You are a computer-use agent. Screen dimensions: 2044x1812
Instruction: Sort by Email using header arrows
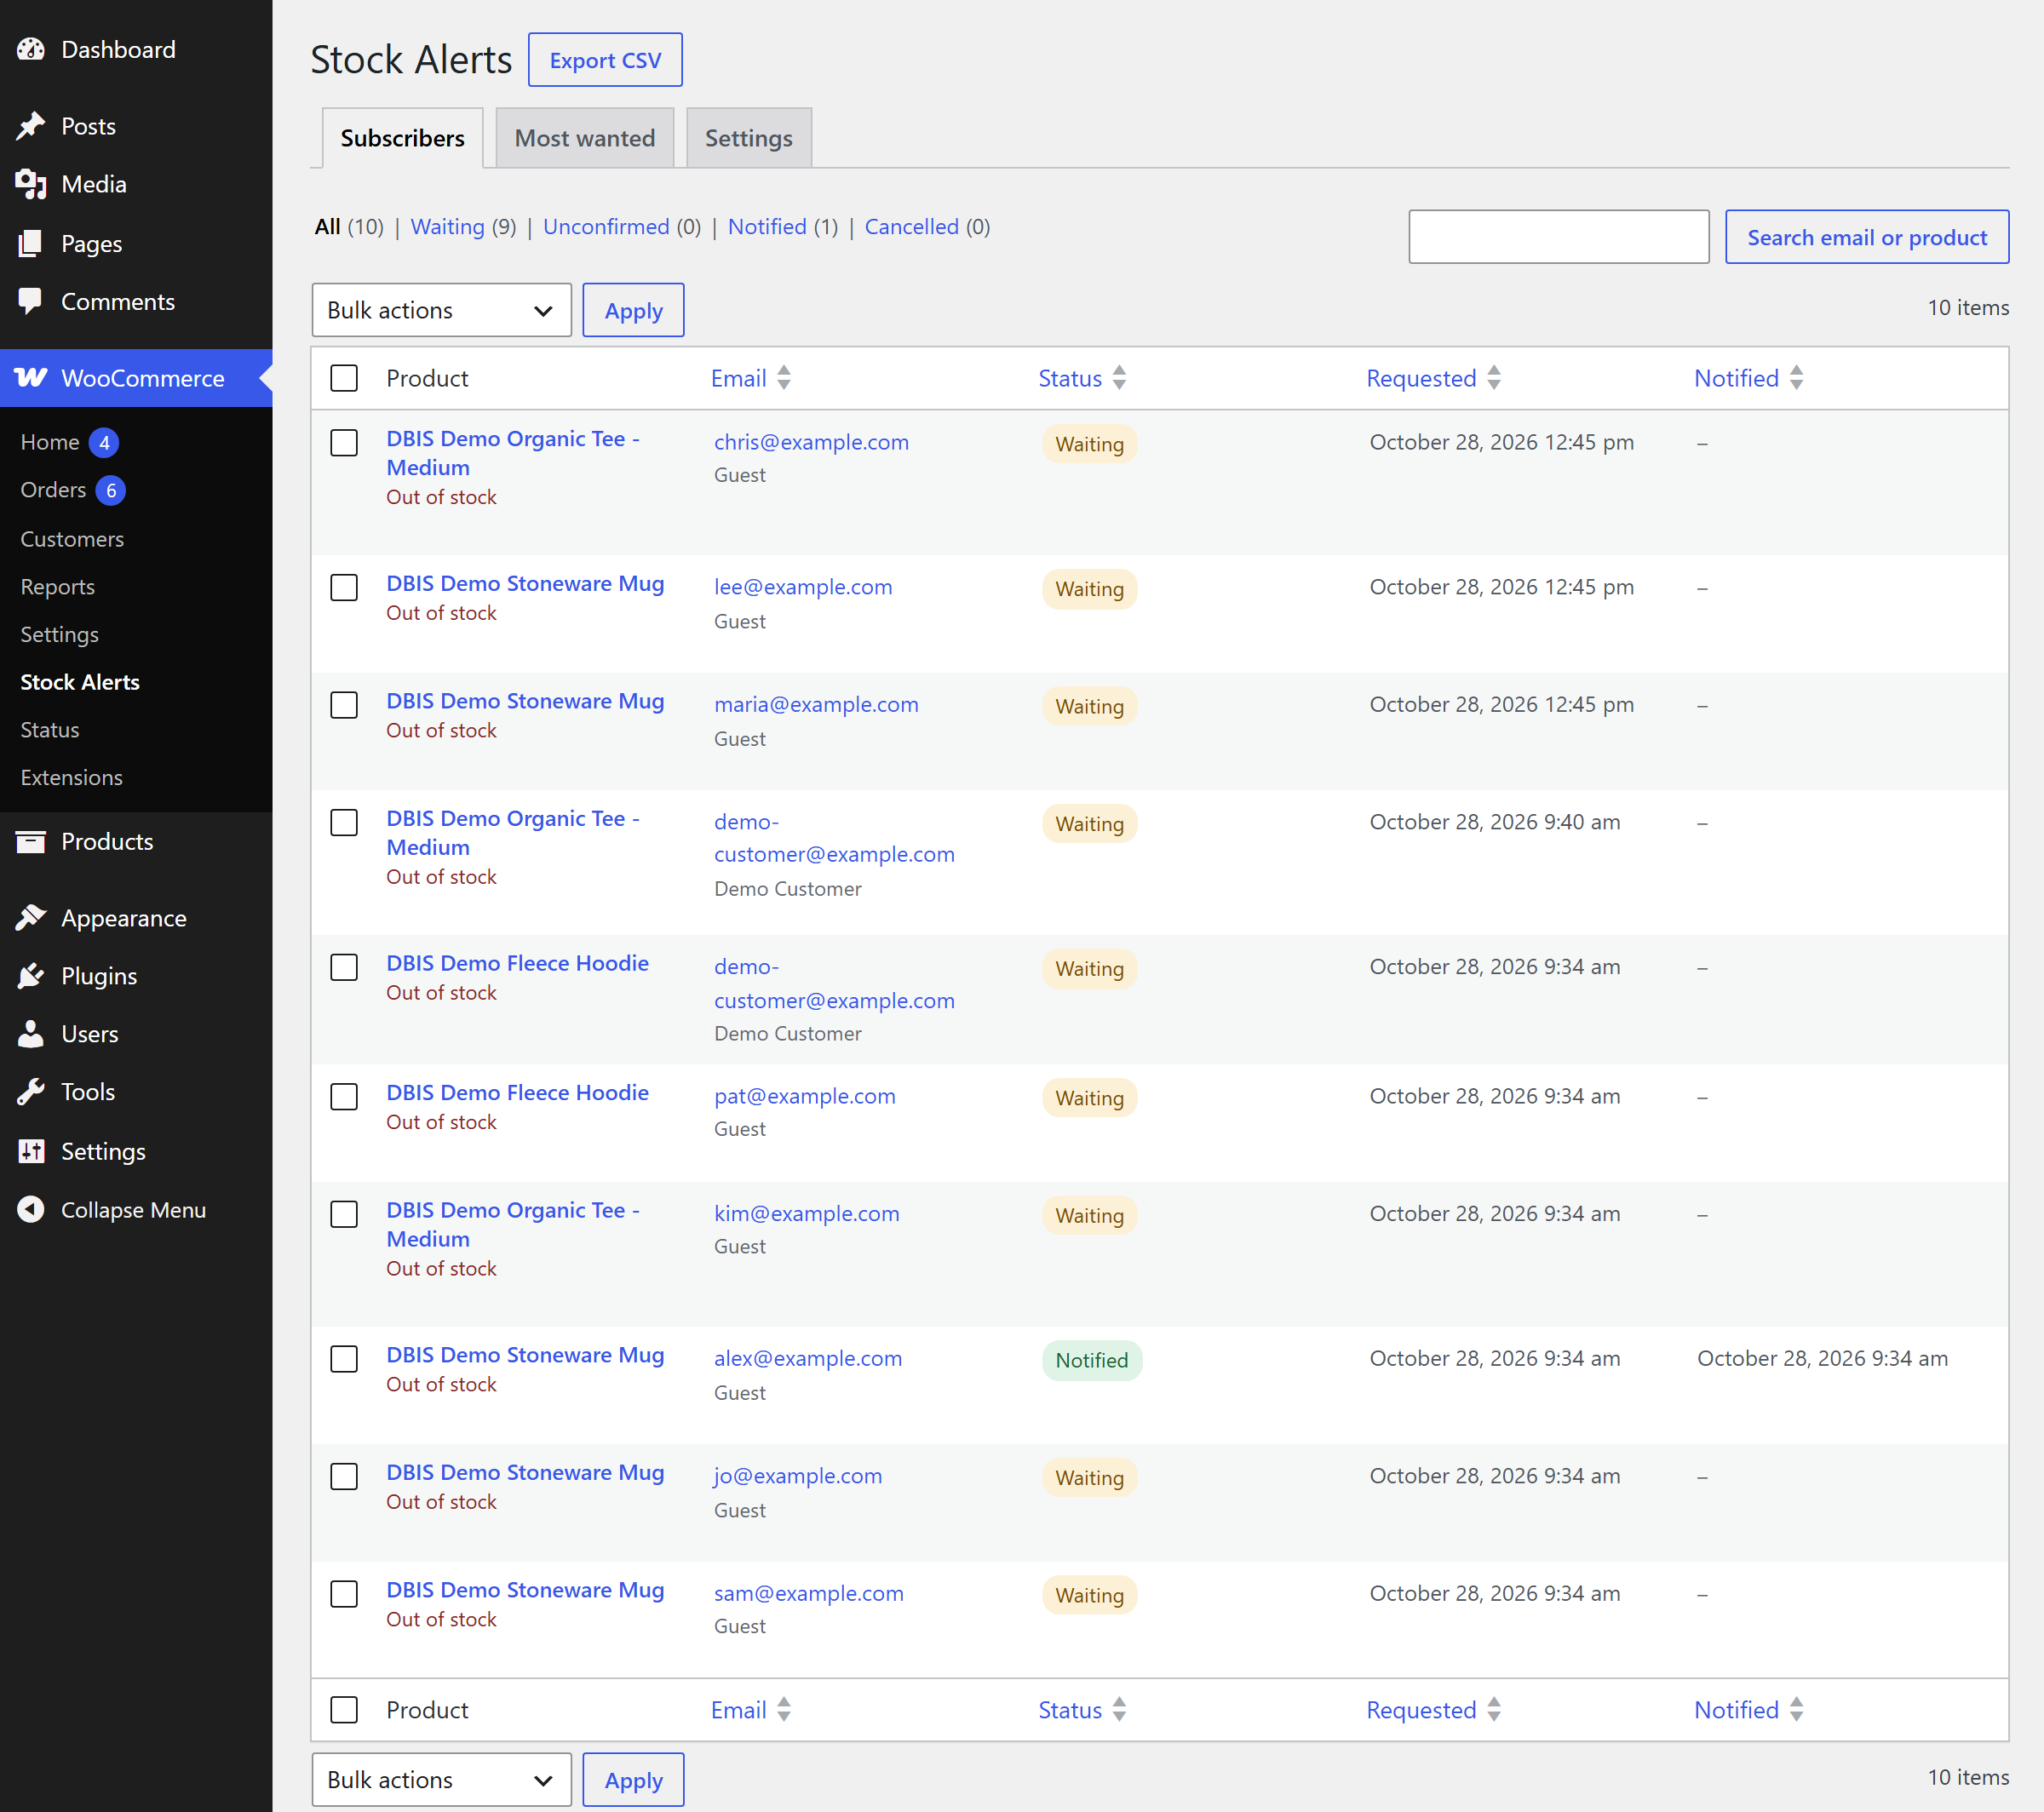point(784,378)
